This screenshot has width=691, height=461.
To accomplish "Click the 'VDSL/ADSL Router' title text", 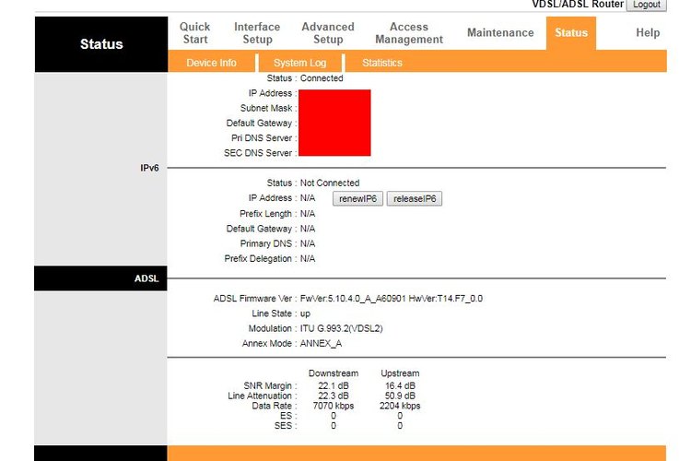I will 578,5.
